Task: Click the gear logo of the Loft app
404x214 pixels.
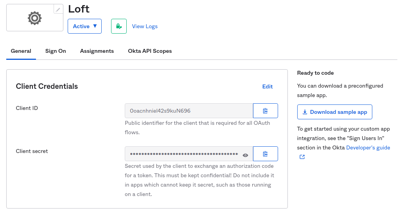Action: [x=35, y=18]
